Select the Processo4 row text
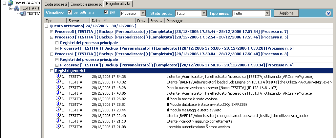Screen dimensions: 336x138 point(177,49)
